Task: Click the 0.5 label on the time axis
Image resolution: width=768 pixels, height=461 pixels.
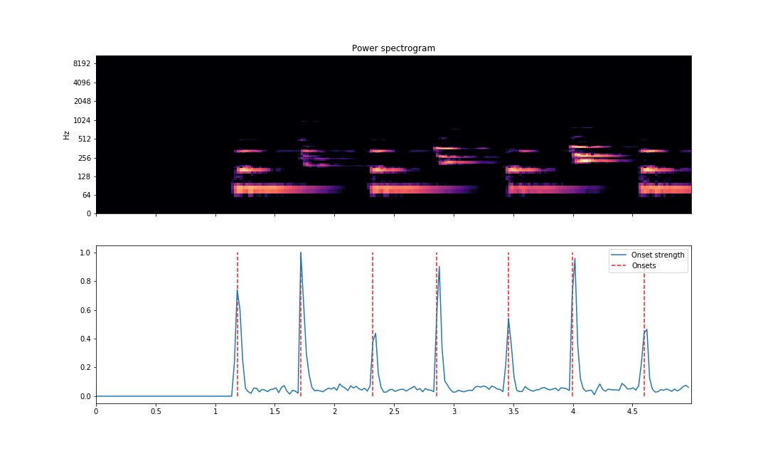Action: tap(154, 410)
